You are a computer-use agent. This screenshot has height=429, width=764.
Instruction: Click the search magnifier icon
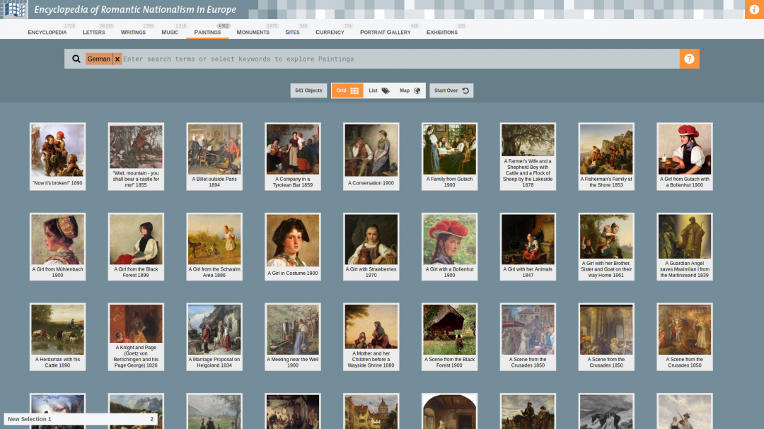[x=76, y=59]
